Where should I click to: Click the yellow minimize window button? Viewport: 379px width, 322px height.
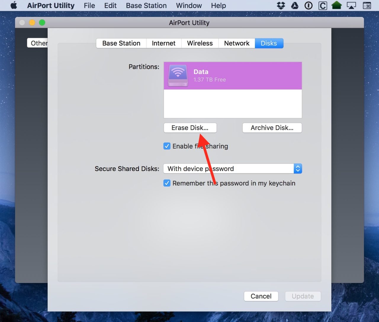point(32,22)
